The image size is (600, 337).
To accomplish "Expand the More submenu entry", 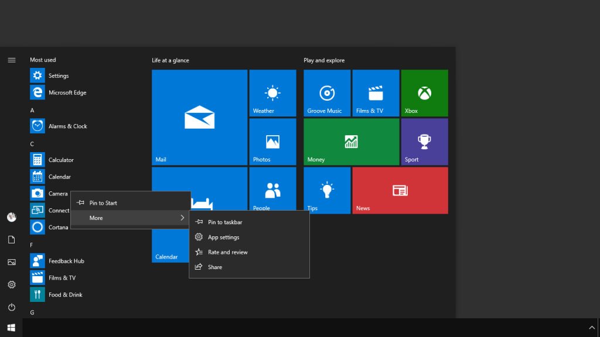I will click(130, 218).
